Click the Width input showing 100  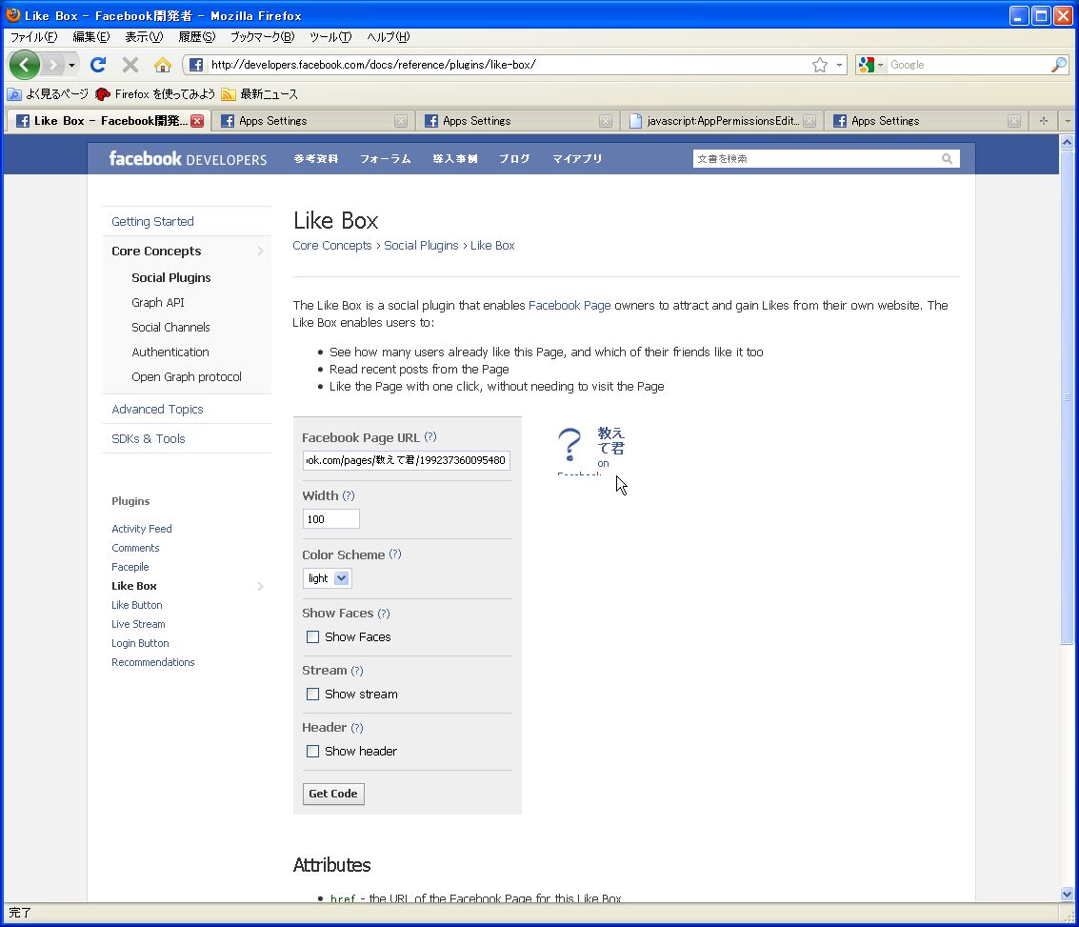tap(331, 519)
